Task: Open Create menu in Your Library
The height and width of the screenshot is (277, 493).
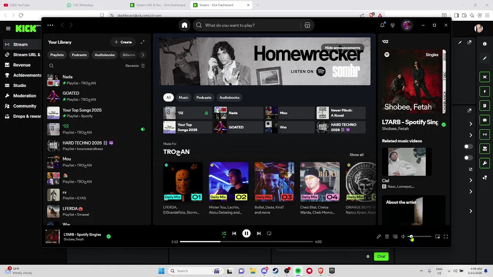Action: 123,42
